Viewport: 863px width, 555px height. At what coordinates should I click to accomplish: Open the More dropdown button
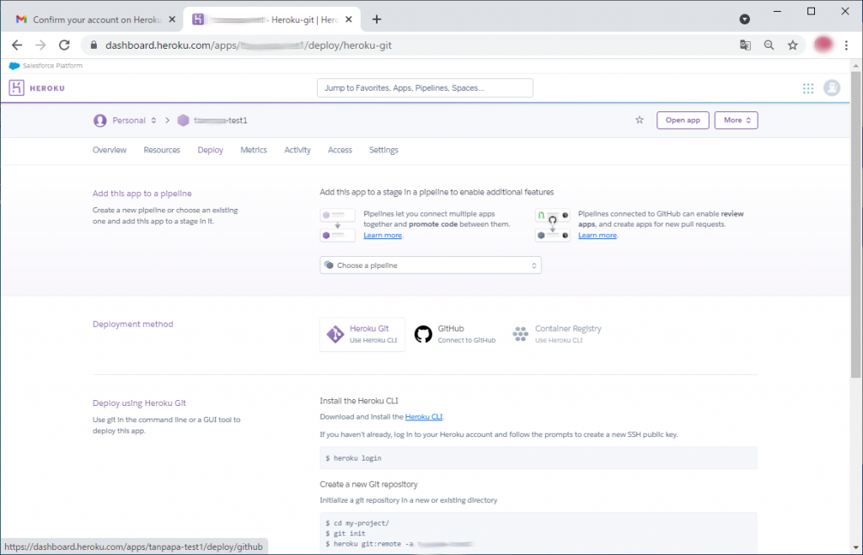[737, 120]
